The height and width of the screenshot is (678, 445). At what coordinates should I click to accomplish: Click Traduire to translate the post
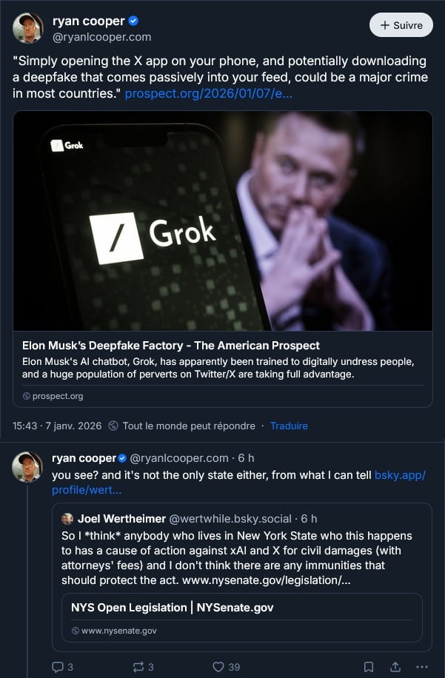tap(289, 426)
